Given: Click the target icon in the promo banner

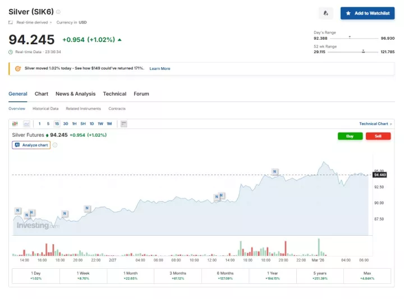Looking at the screenshot, I should [x=18, y=68].
